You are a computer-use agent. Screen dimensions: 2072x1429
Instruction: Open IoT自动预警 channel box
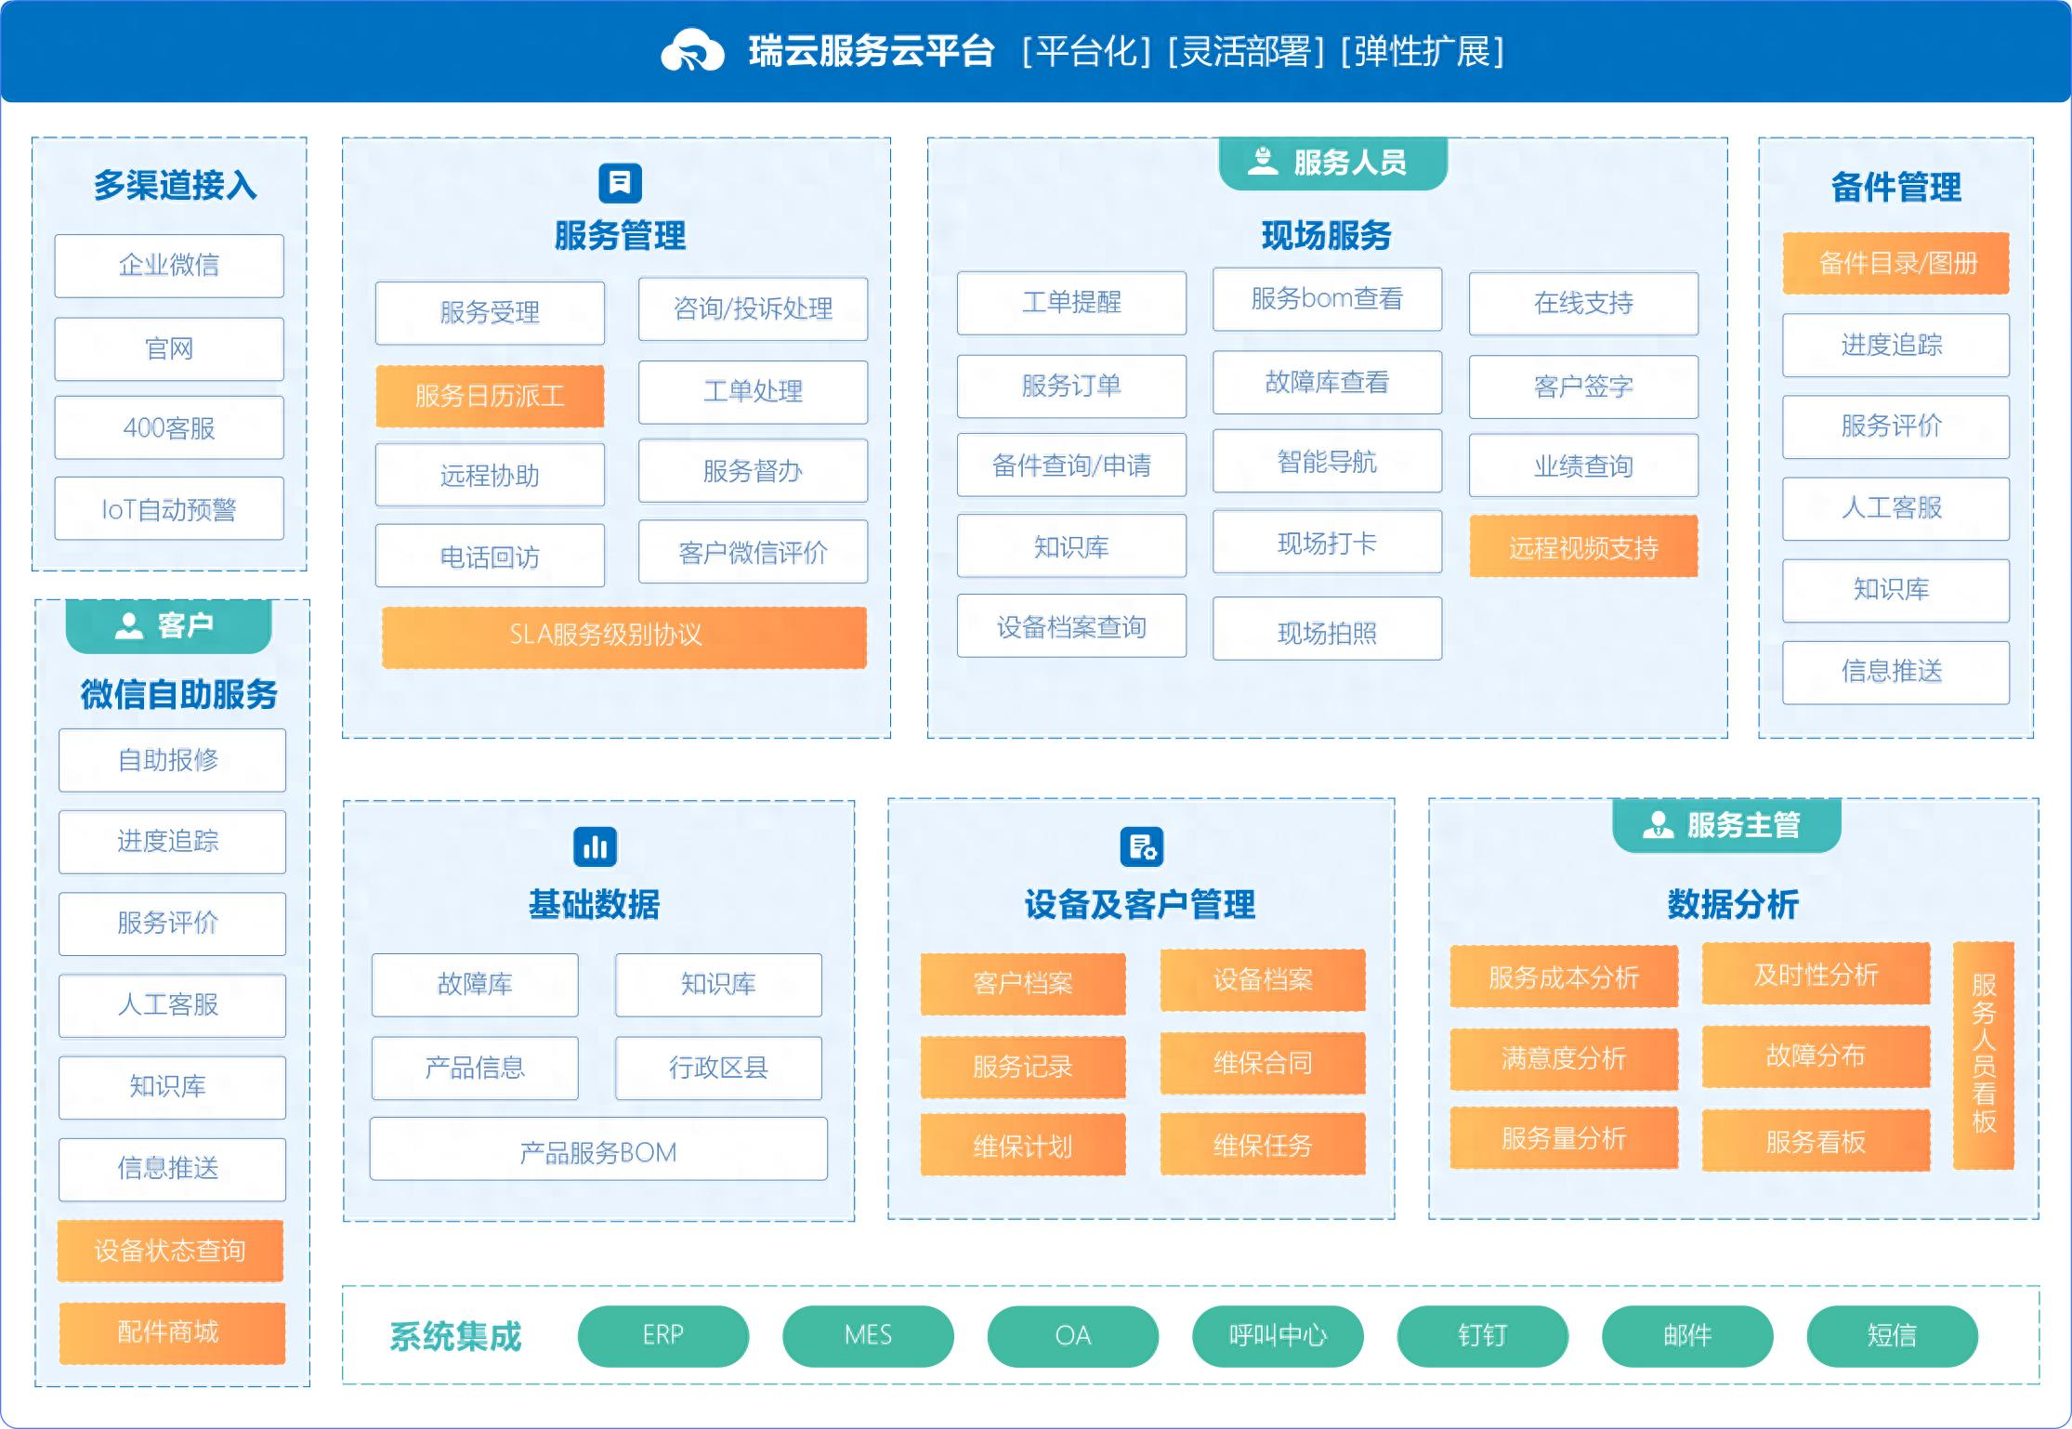tap(169, 509)
